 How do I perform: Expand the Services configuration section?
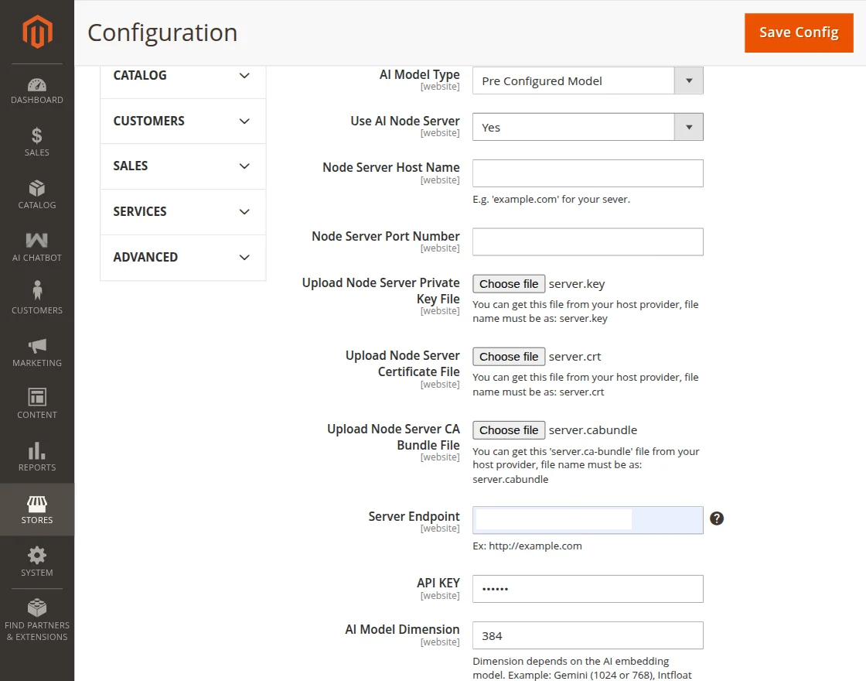coord(182,211)
